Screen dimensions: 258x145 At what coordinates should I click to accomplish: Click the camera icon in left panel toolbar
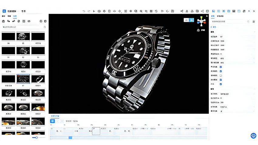(x=3, y=21)
